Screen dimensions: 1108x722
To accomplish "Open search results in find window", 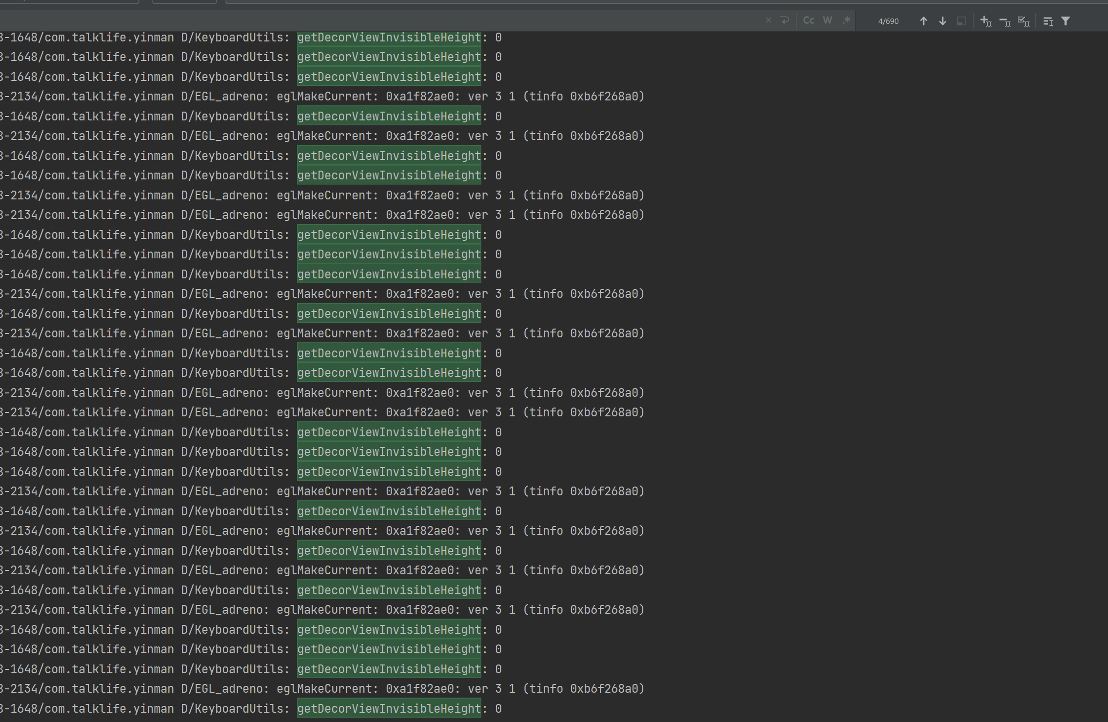I will [x=961, y=21].
